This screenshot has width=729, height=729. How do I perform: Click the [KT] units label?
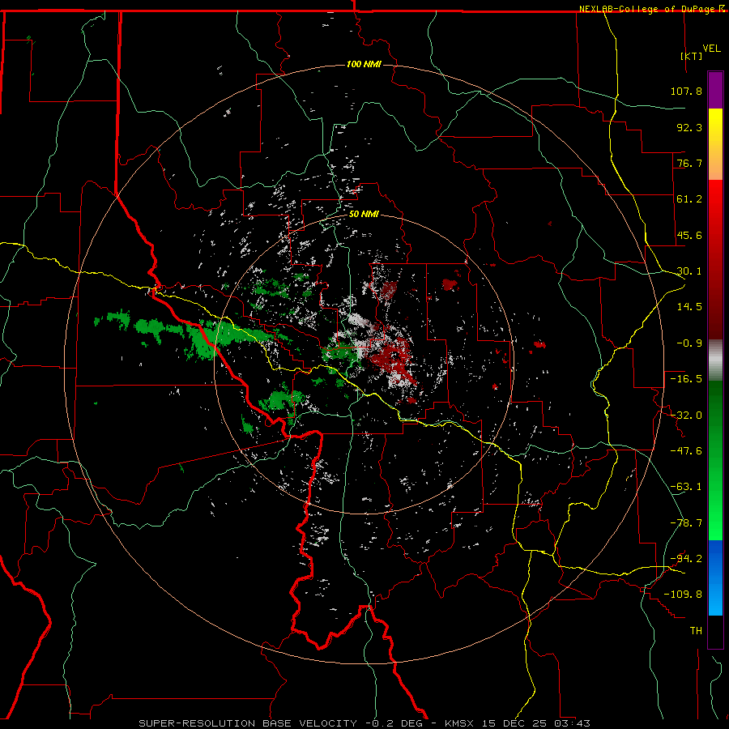(x=692, y=56)
